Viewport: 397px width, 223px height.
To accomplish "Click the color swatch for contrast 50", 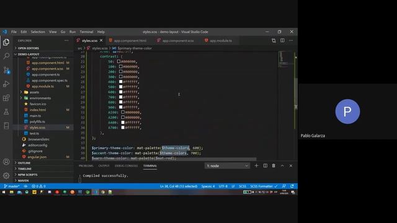I will (118, 61).
